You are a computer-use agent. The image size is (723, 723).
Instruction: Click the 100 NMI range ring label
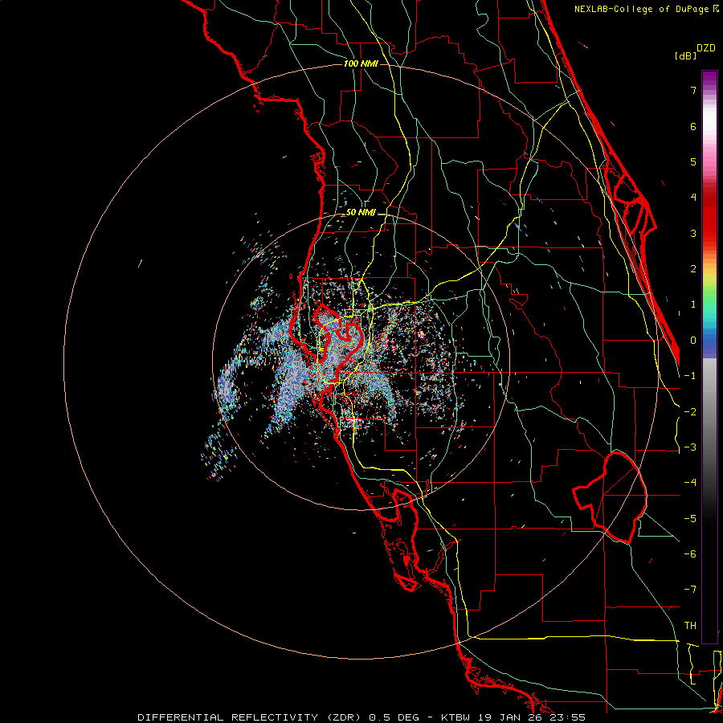pyautogui.click(x=361, y=63)
